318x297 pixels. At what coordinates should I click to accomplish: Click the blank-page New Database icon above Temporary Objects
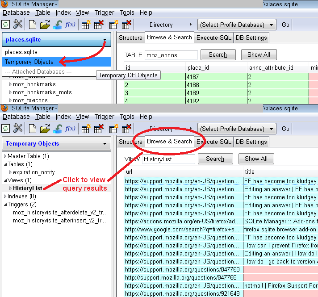33,129
